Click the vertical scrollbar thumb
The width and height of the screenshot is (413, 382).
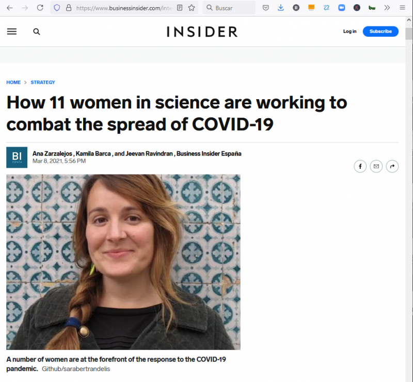[409, 34]
